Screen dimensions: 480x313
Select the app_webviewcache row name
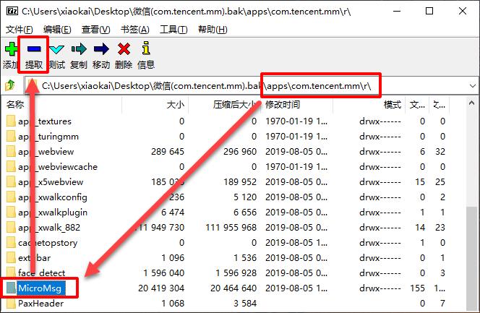coord(58,167)
